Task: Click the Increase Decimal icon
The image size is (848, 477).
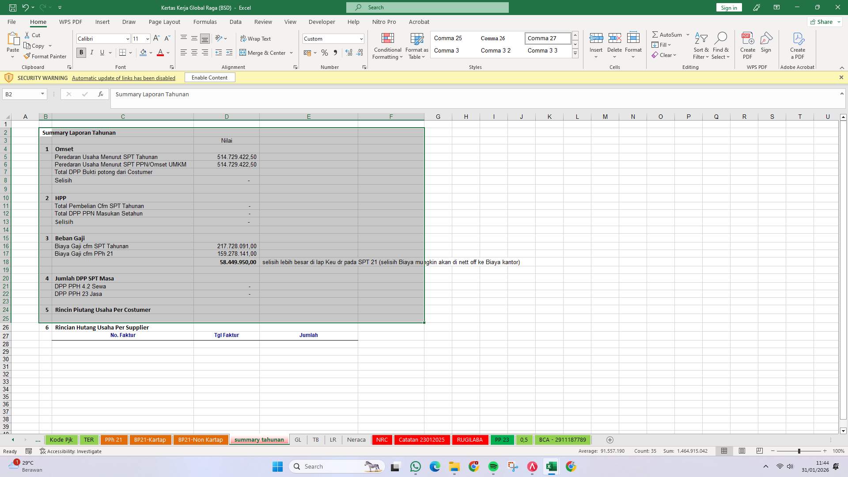Action: point(348,53)
